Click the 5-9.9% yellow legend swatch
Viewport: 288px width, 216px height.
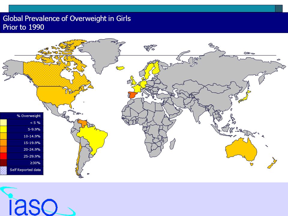(x=3, y=129)
